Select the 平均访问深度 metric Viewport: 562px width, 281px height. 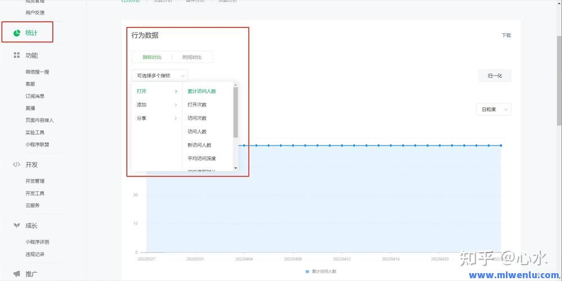coord(202,158)
